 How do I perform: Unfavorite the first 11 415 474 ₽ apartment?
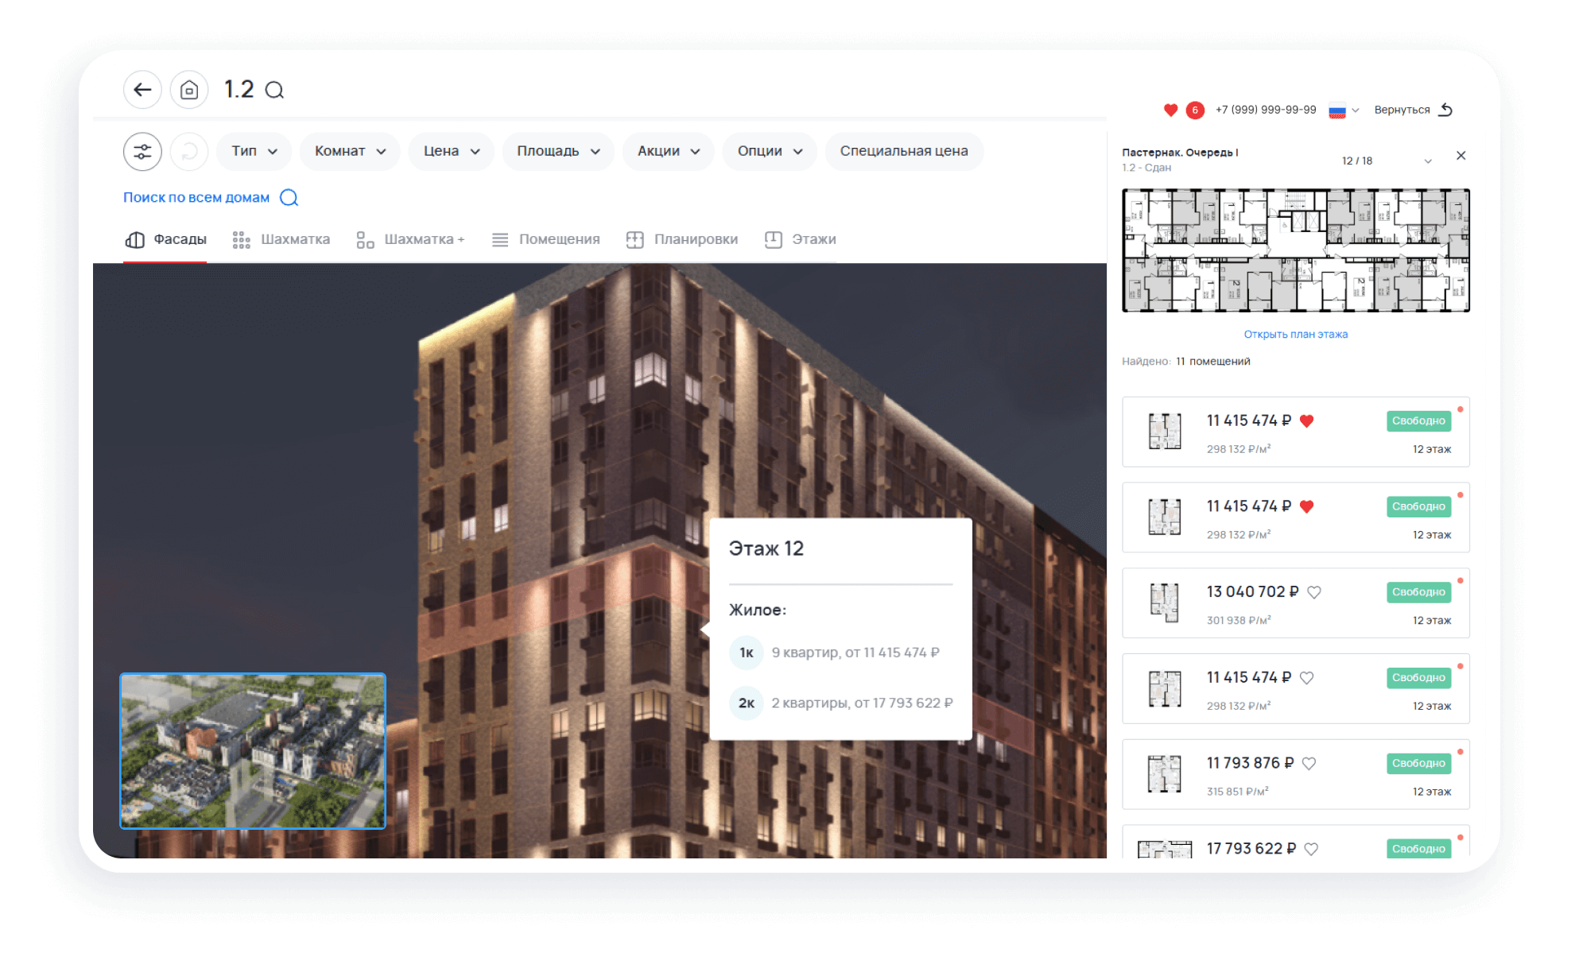point(1306,421)
